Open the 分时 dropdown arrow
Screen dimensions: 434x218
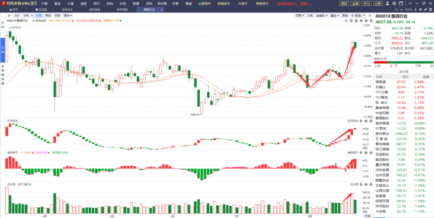point(32,16)
